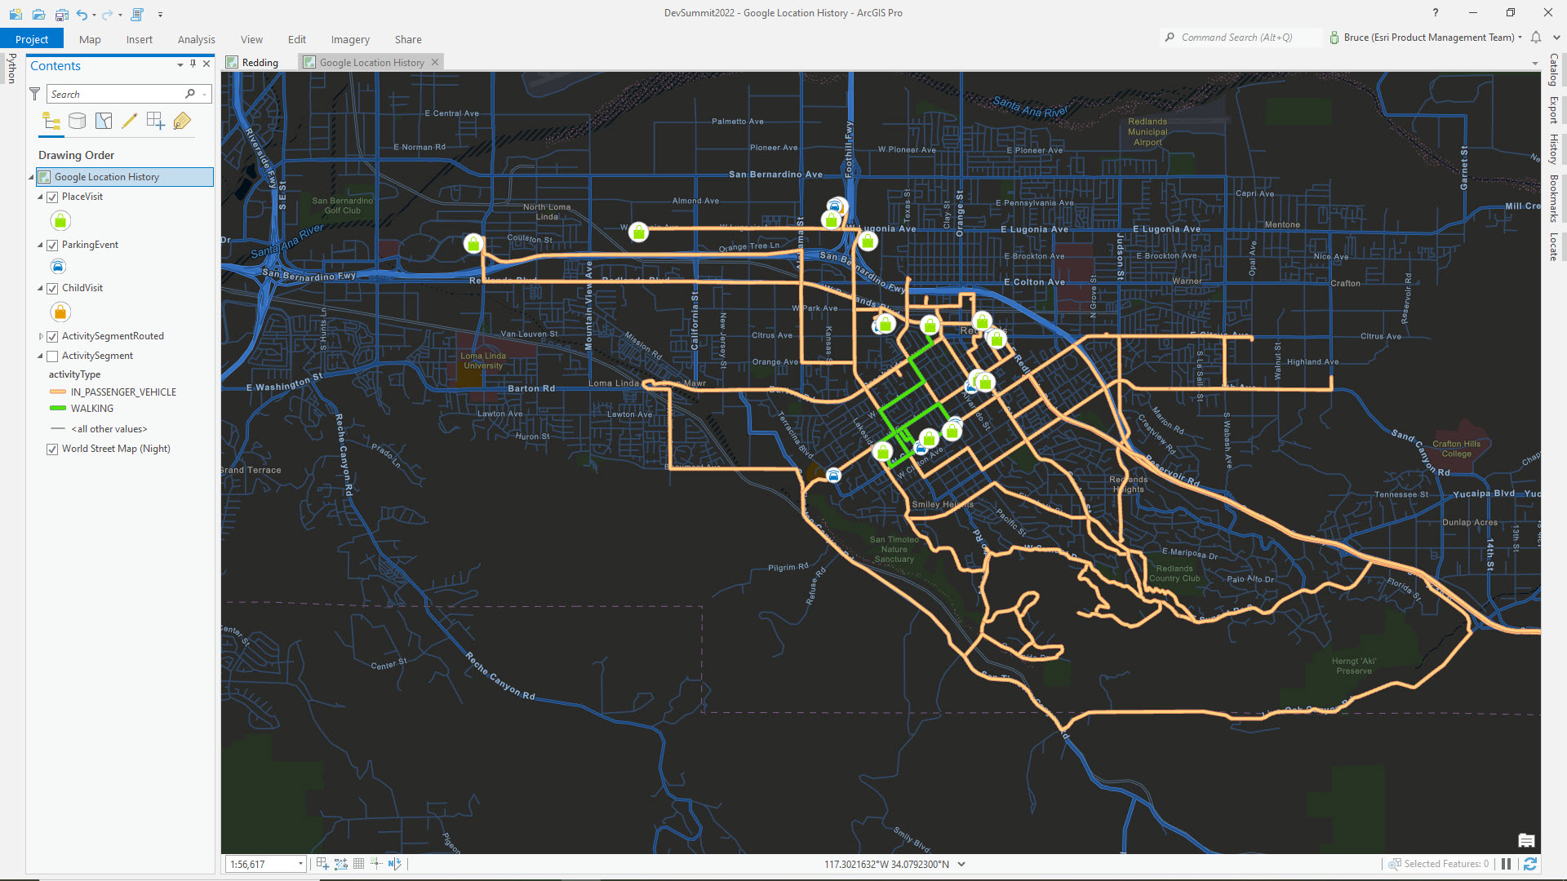Collapse the ParkingEvent layer
The height and width of the screenshot is (881, 1567).
tap(39, 244)
